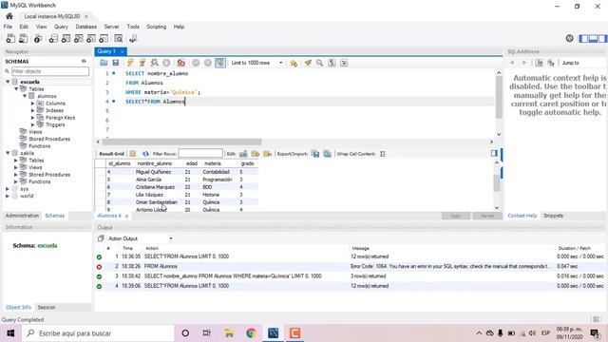Toggle stop-on-error execution icon
This screenshot has width=608, height=342.
coord(181,63)
